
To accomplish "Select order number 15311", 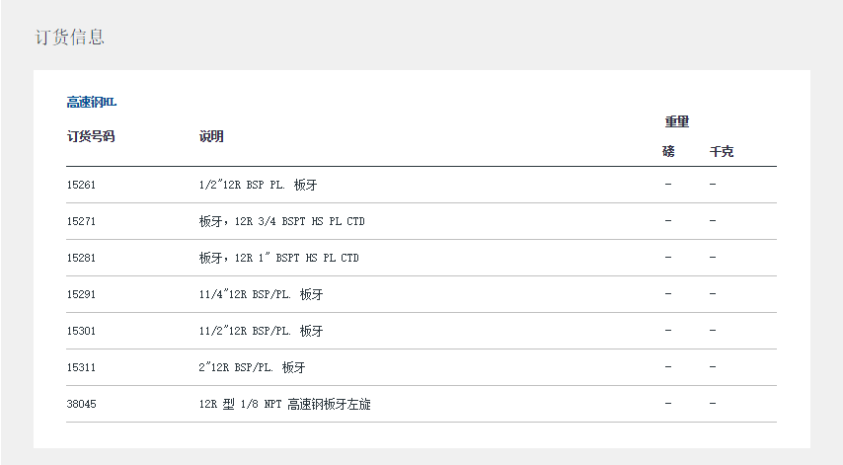I will tap(81, 367).
